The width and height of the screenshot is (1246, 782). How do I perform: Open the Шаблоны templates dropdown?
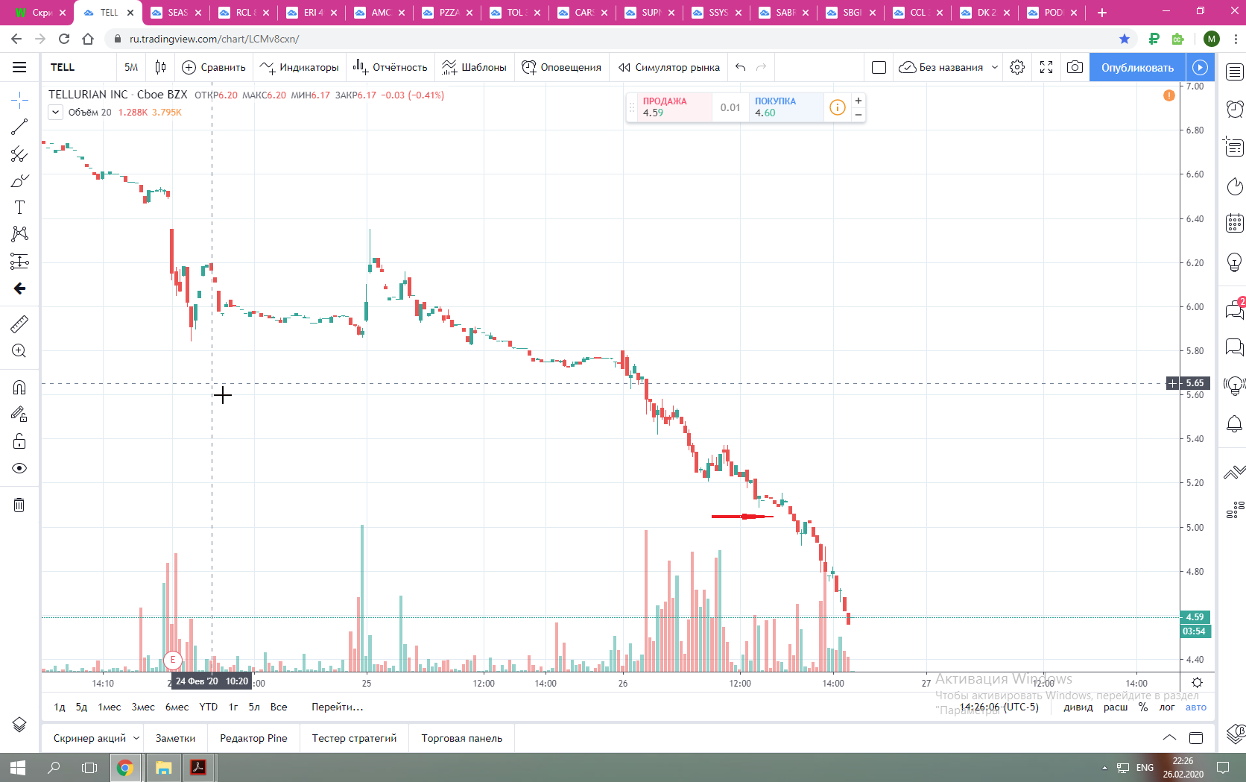coord(474,67)
